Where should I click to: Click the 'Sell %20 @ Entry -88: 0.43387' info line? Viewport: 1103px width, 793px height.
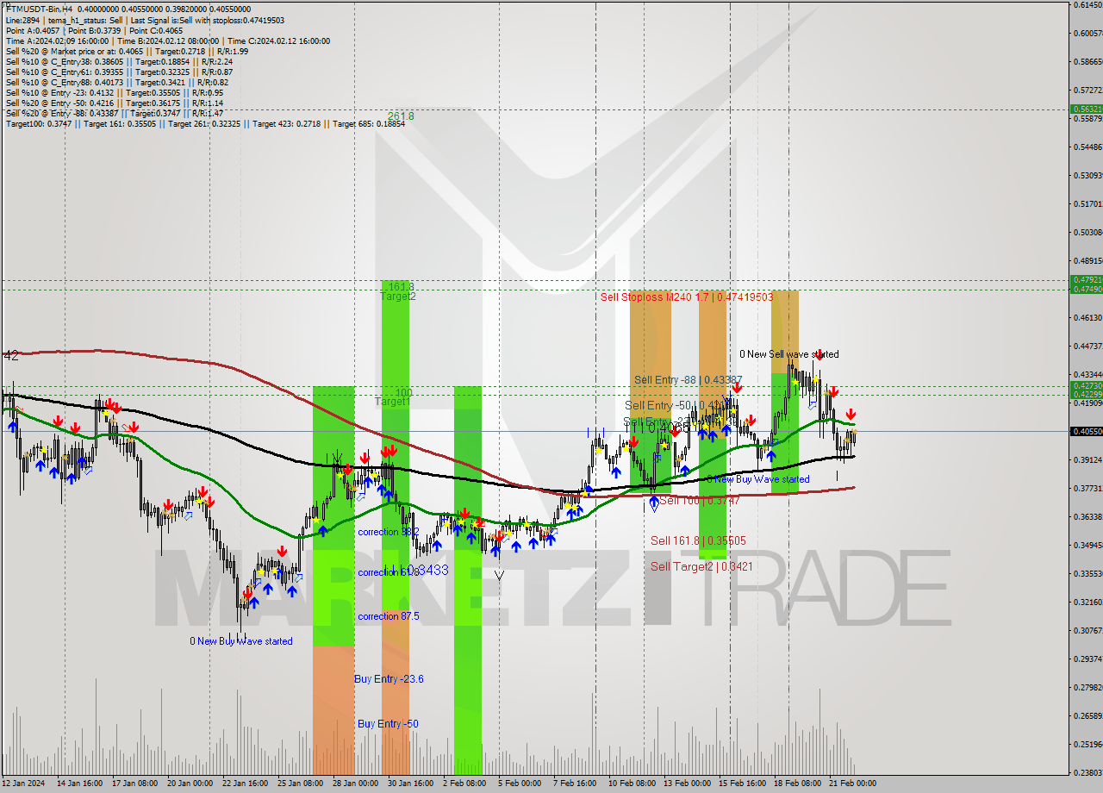click(115, 113)
